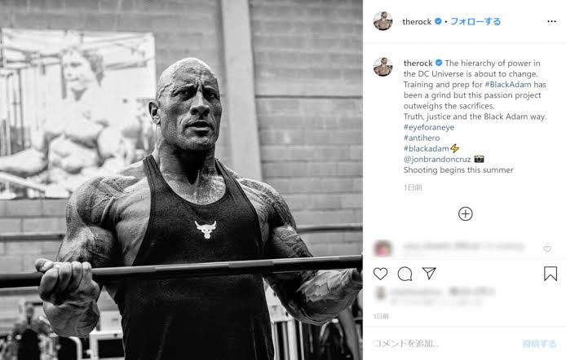Load more comments with plus circle

click(x=466, y=213)
